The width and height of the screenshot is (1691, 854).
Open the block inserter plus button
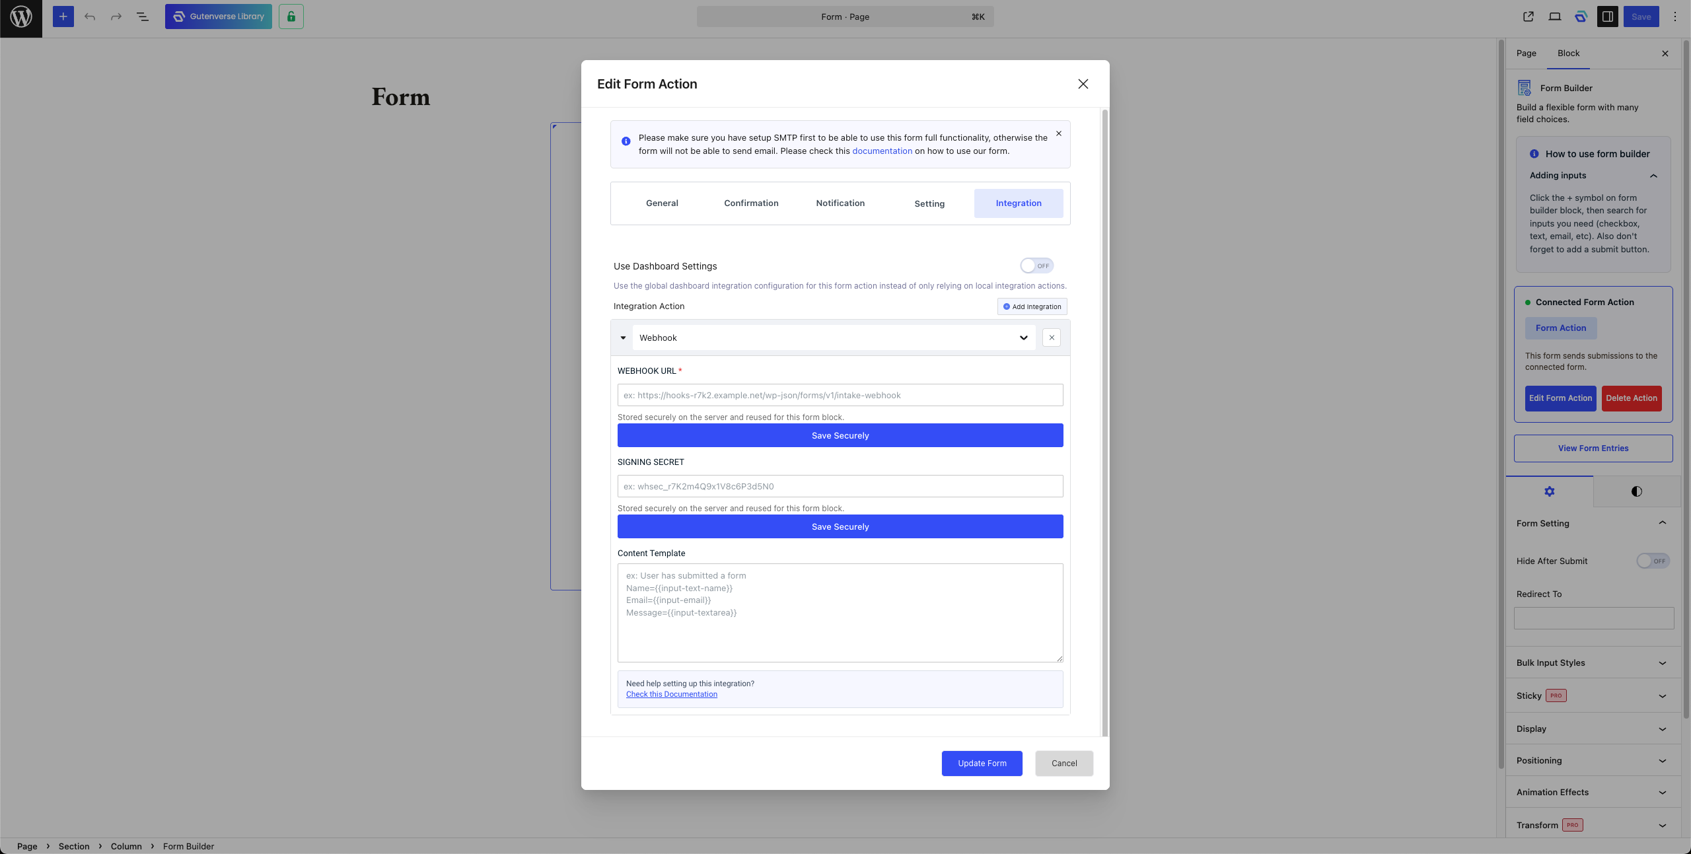click(63, 17)
